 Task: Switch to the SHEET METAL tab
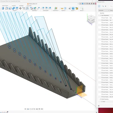5,6
